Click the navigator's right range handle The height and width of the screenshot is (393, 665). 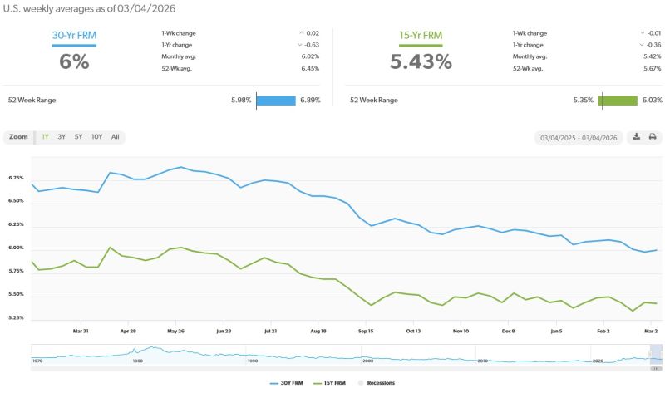660,355
